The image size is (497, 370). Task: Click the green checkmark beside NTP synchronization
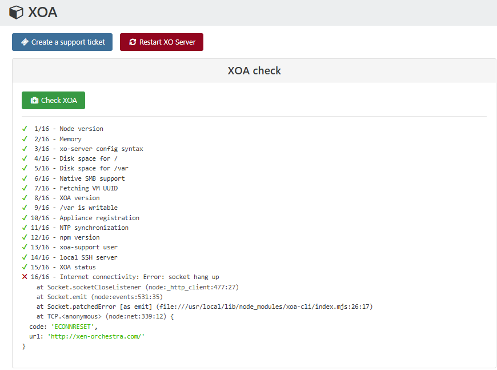(25, 228)
